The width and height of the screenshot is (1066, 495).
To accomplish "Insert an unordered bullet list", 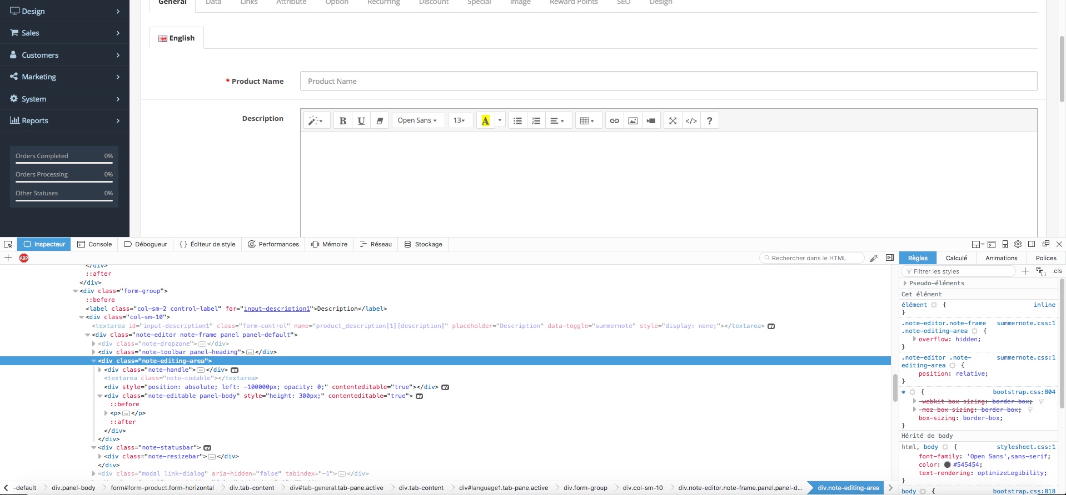I will (x=517, y=120).
